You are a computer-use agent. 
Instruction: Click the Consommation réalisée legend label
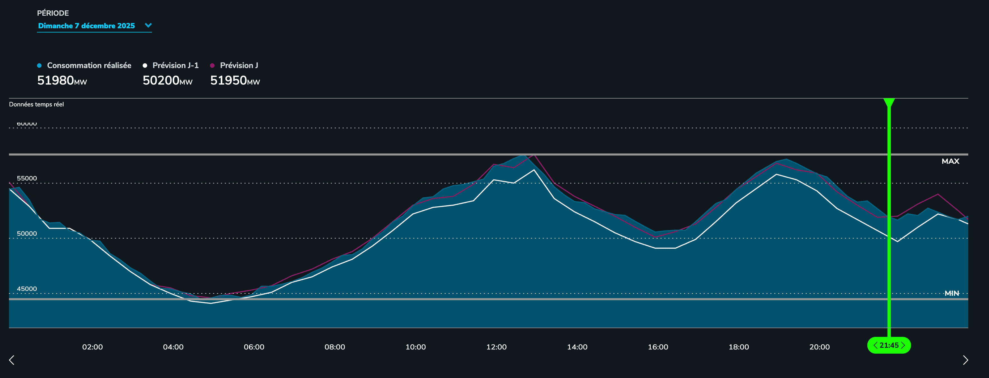point(89,66)
